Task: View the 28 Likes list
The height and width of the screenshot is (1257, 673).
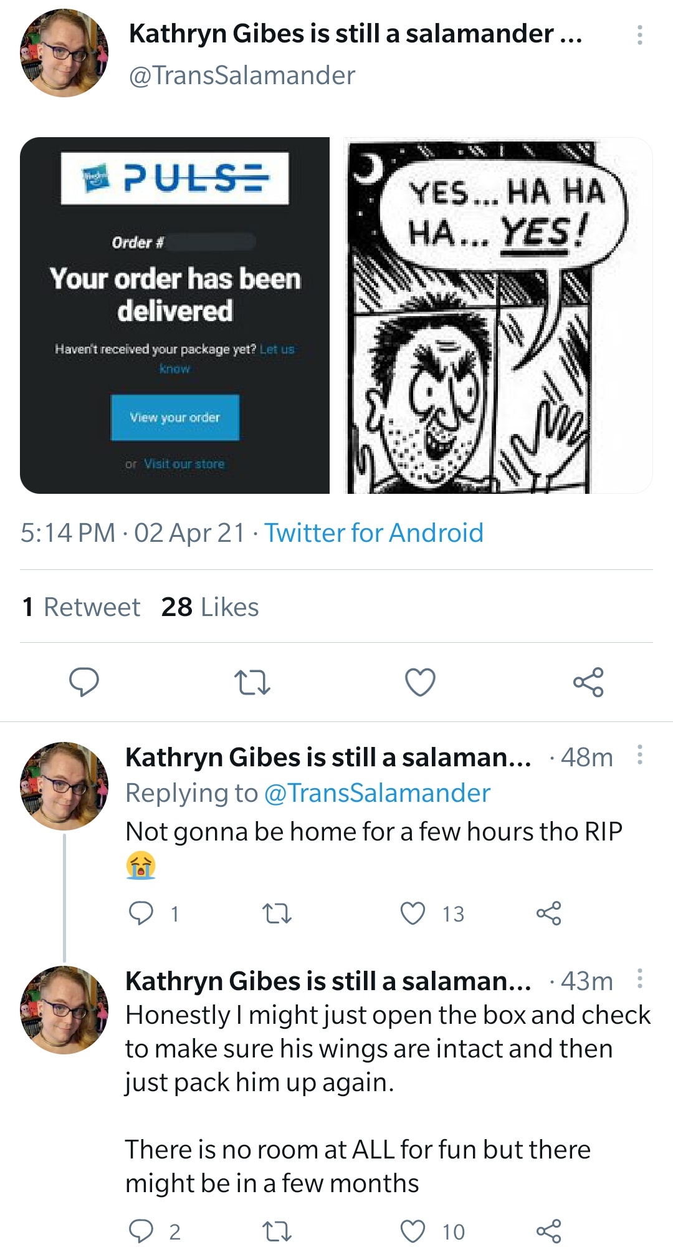Action: [210, 607]
